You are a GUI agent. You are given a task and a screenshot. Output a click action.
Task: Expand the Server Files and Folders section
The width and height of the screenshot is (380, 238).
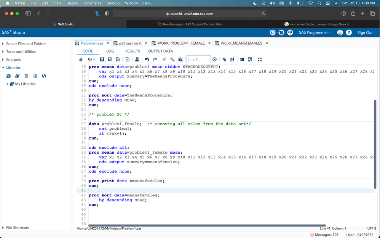pyautogui.click(x=3, y=44)
